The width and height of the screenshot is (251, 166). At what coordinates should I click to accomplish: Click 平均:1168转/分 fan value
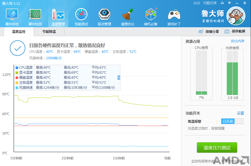click(x=103, y=88)
